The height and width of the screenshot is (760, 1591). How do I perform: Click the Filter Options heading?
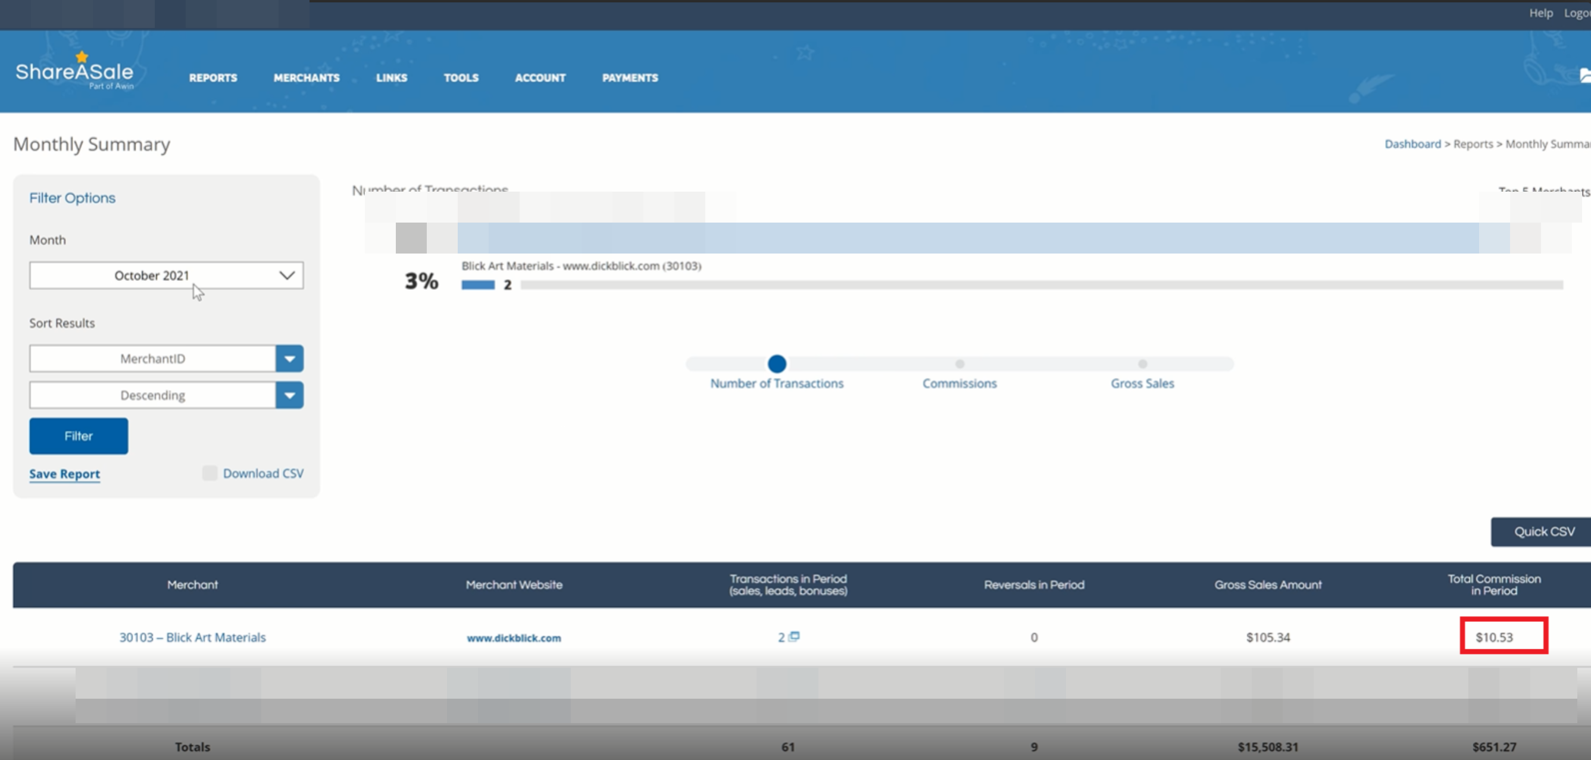tap(72, 198)
